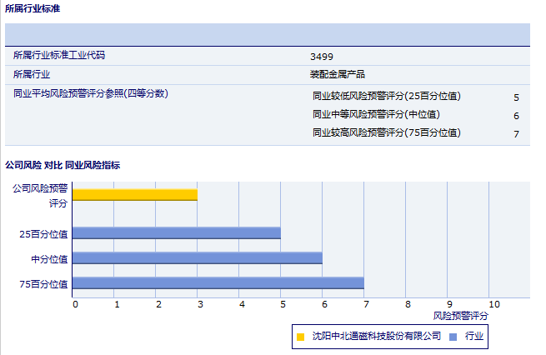Screen dimensions: 546x355
Task: Click the 同业较低风险预警评分(25百分位值) table label
Action: point(386,96)
